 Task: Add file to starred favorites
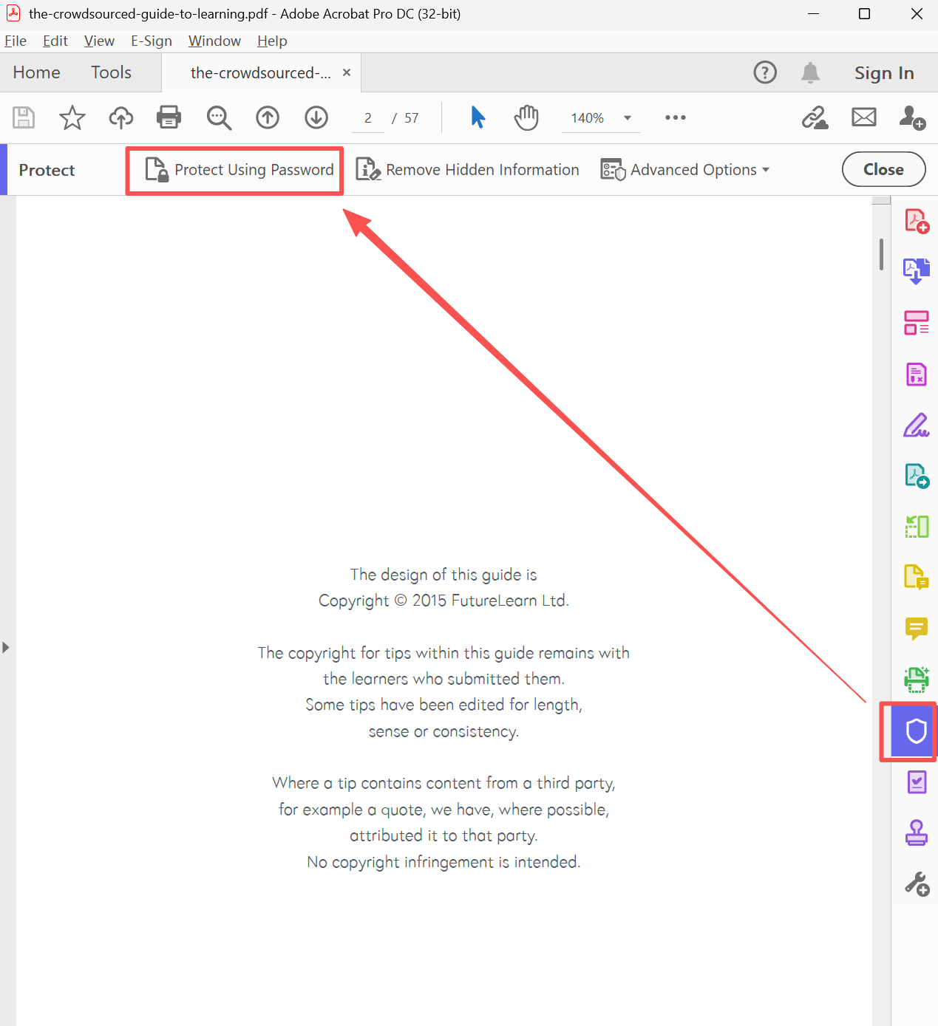pos(72,117)
